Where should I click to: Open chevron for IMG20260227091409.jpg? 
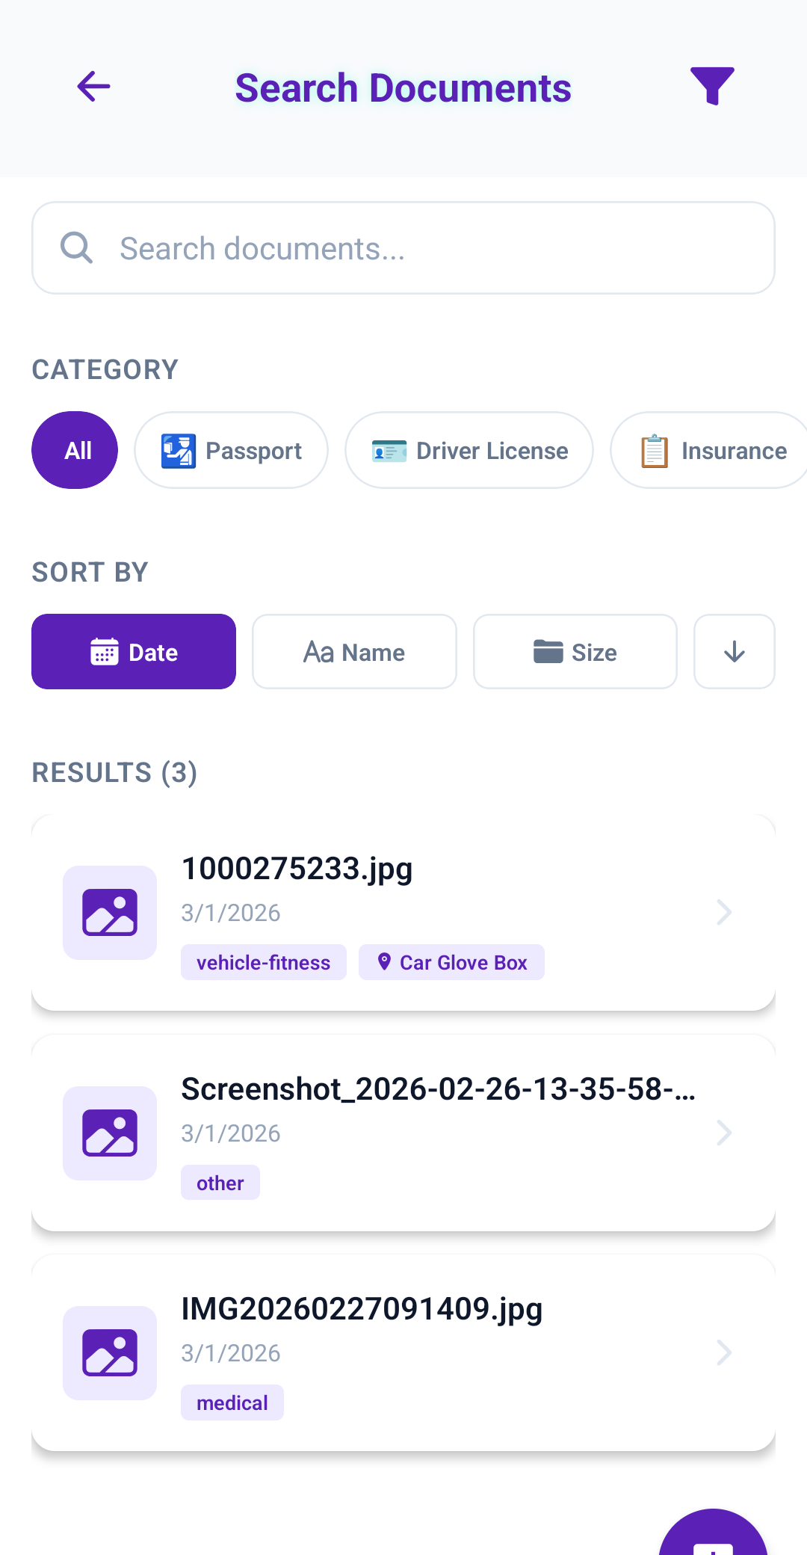pyautogui.click(x=723, y=1353)
